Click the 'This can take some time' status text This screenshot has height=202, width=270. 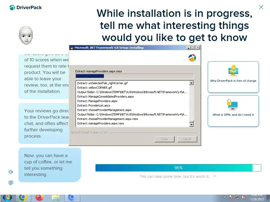175,176
